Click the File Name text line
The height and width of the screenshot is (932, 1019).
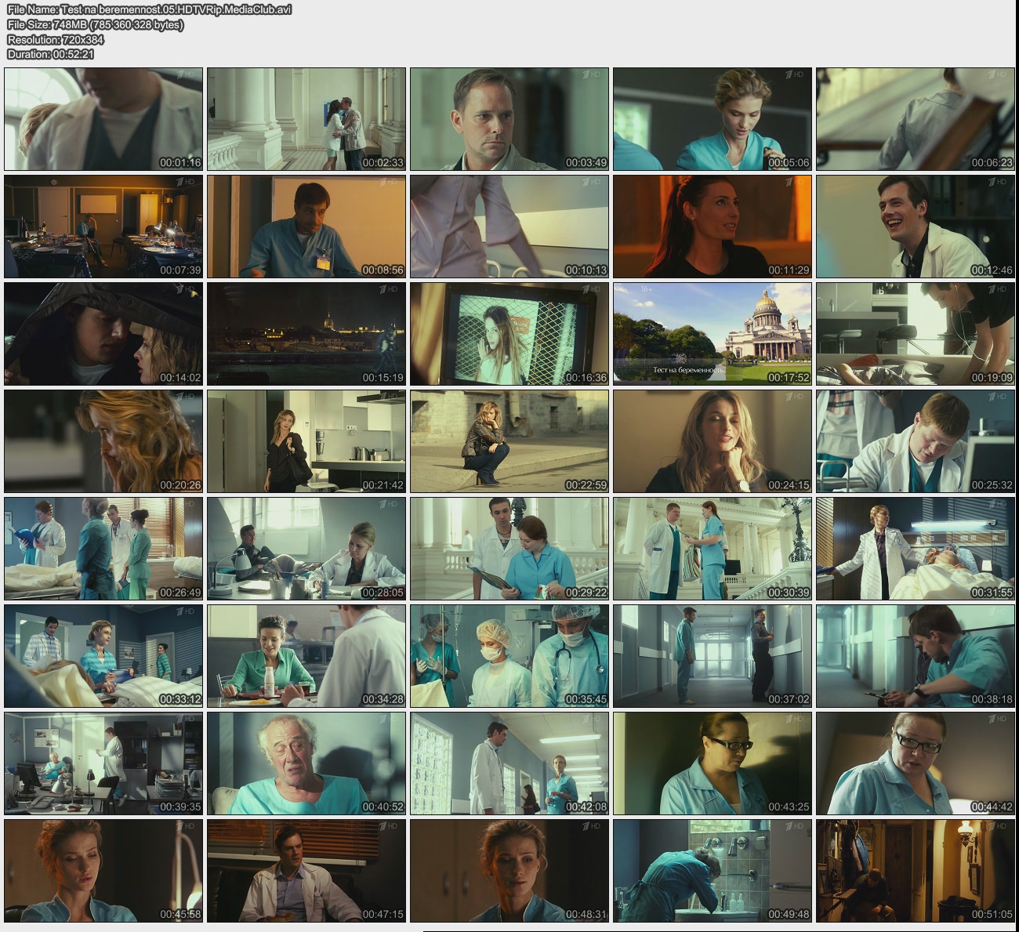(x=149, y=9)
